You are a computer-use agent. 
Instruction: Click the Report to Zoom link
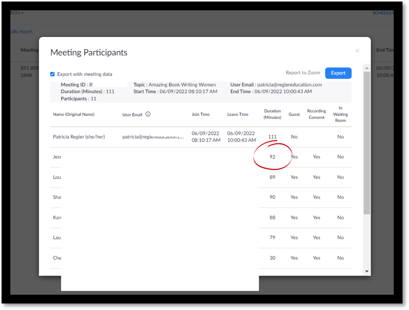(303, 73)
